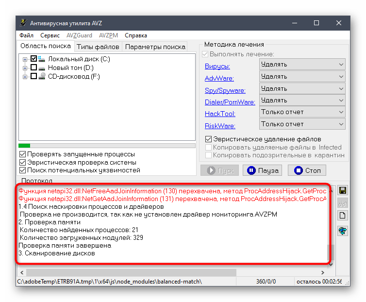Pause the scan with Пауза button
This screenshot has height=302, width=366.
[x=262, y=170]
